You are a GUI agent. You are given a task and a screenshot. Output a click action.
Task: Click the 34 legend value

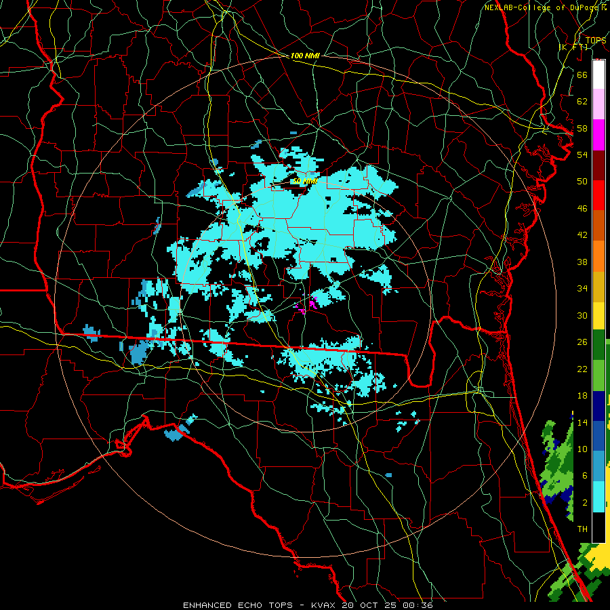pyautogui.click(x=582, y=289)
